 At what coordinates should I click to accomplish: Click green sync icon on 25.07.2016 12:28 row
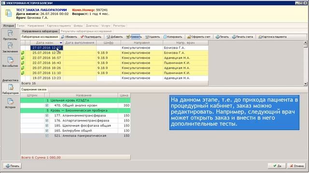point(23,53)
